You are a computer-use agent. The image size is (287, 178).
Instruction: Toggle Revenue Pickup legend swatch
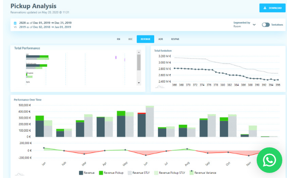(x=101, y=173)
